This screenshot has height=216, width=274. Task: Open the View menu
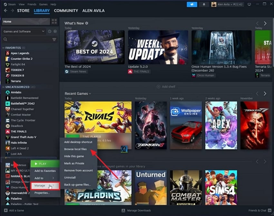(x=22, y=4)
